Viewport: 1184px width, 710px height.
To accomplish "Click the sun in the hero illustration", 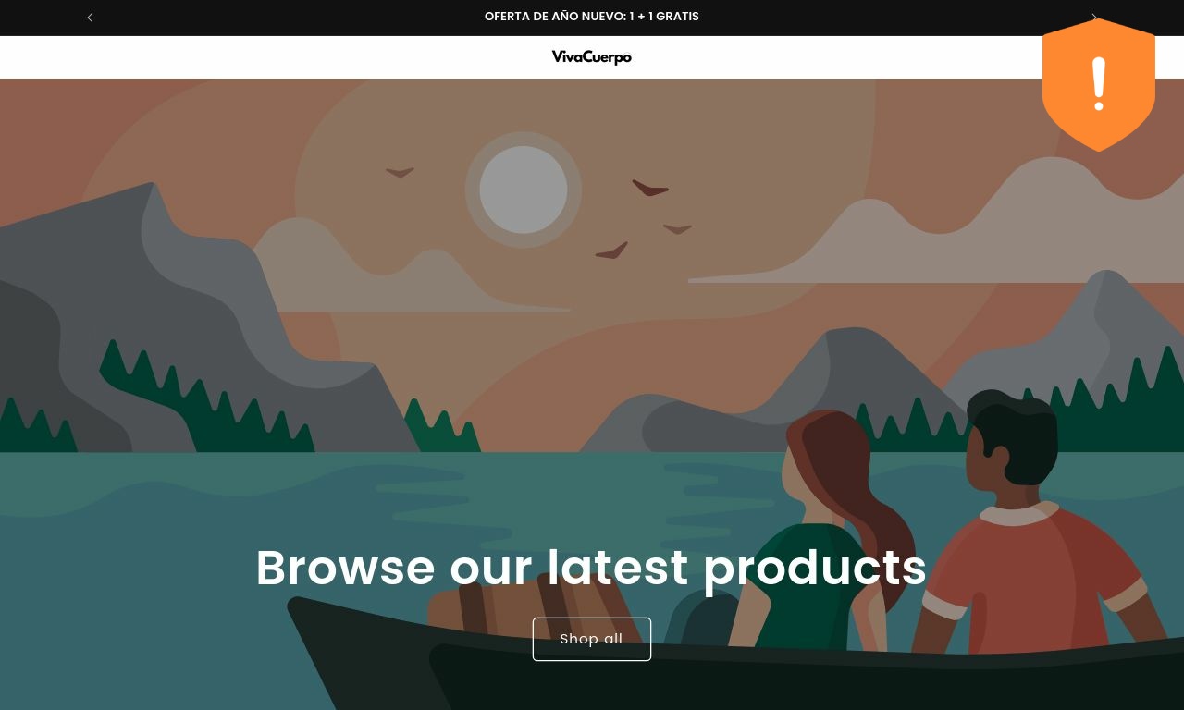I will [x=524, y=190].
